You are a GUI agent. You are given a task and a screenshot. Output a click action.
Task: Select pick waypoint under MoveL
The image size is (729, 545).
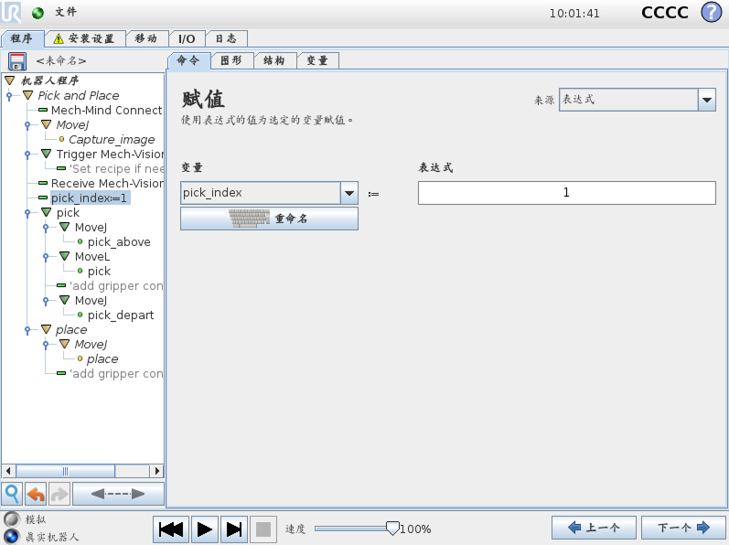tap(99, 271)
